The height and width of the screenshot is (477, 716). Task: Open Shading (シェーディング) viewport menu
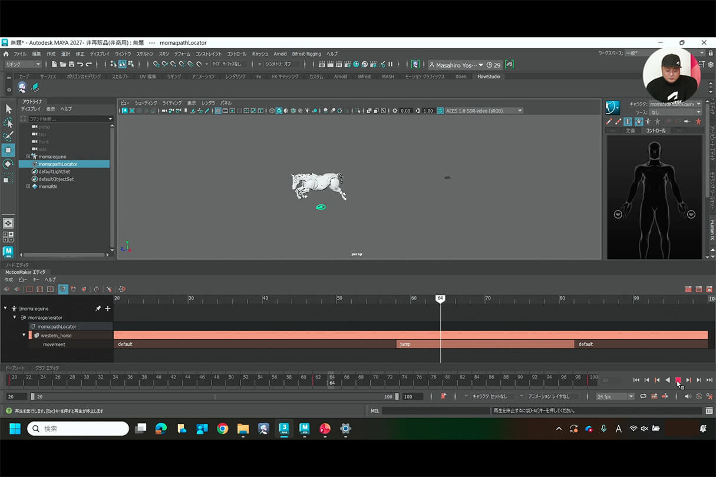coord(146,103)
